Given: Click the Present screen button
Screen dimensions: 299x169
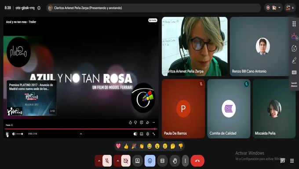Looking at the screenshot, I should pos(137,161).
